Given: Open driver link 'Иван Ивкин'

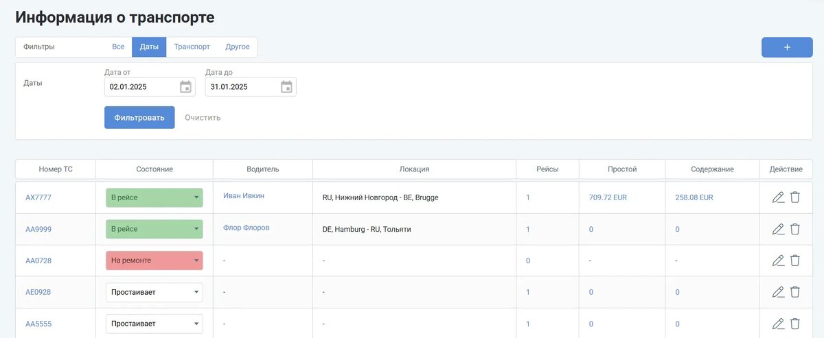Looking at the screenshot, I should point(244,196).
